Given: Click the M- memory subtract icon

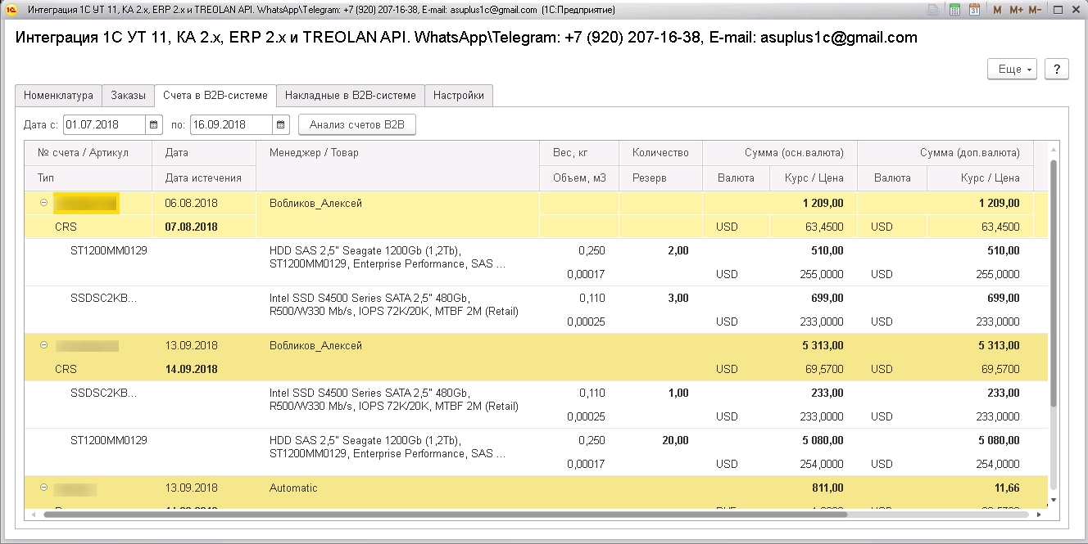Looking at the screenshot, I should pyautogui.click(x=1034, y=8).
